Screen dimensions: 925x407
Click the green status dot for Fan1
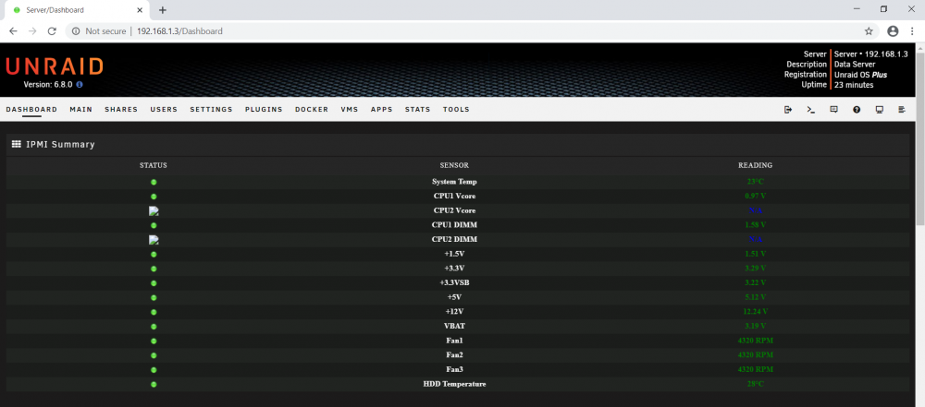[x=154, y=341]
